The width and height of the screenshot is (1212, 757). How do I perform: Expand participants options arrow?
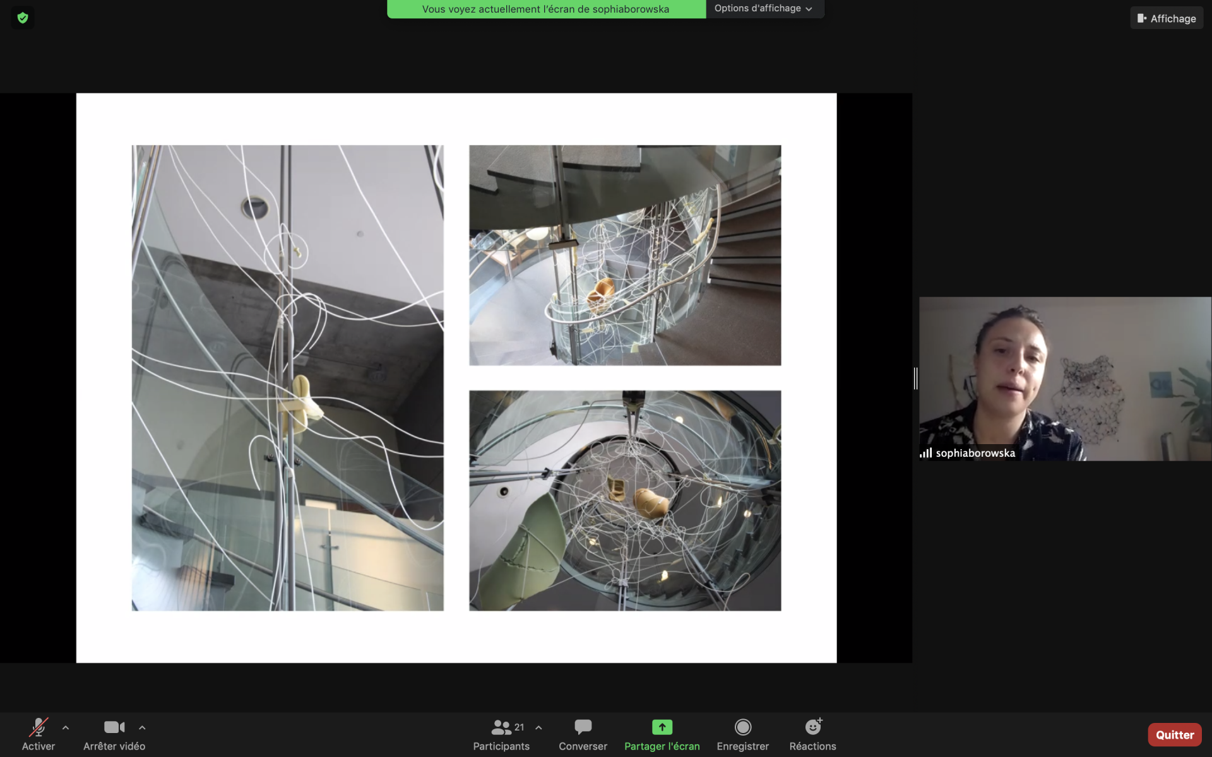(x=538, y=728)
